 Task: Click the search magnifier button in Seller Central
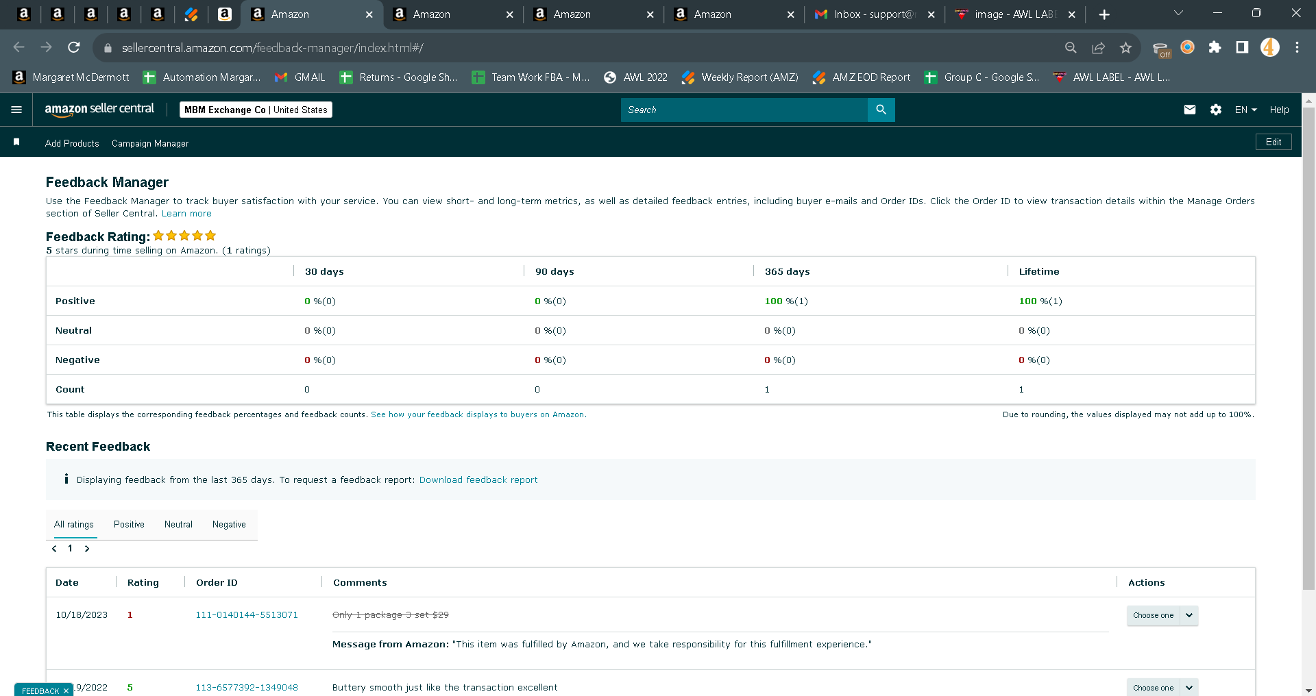click(881, 110)
